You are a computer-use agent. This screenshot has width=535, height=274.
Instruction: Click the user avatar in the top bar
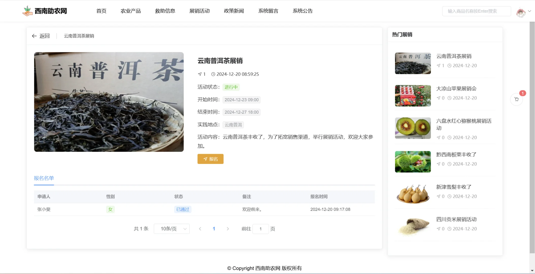pyautogui.click(x=522, y=12)
